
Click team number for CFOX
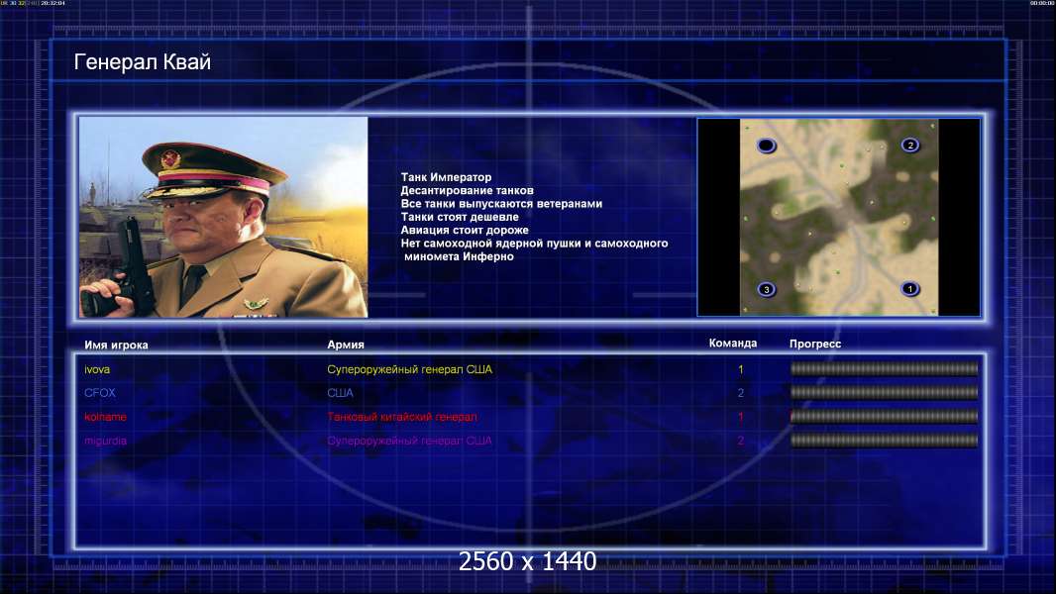(x=741, y=393)
